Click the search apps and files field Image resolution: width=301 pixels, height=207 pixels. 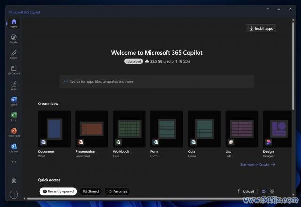click(x=157, y=81)
